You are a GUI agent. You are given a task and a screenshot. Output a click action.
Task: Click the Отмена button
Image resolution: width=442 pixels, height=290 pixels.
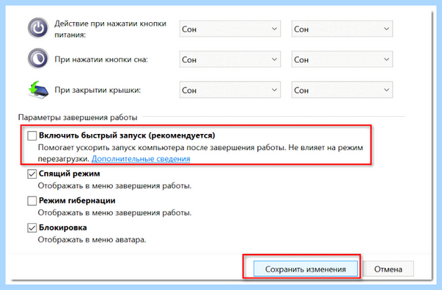point(388,269)
